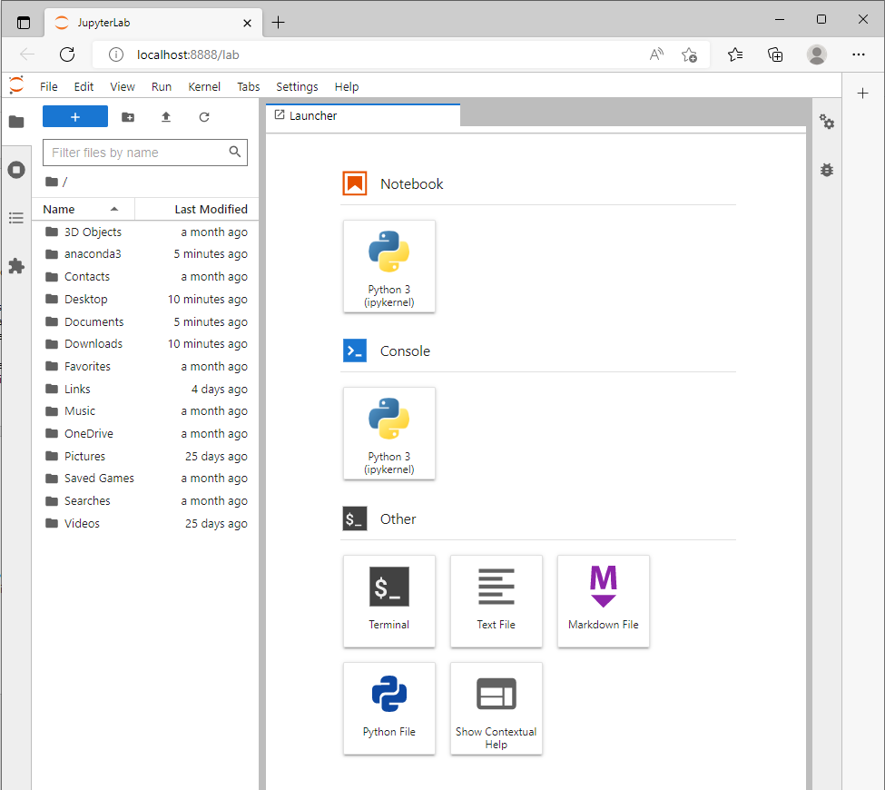Screen dimensions: 885x790
Task: Select the Downloads folder
Action: [145, 344]
